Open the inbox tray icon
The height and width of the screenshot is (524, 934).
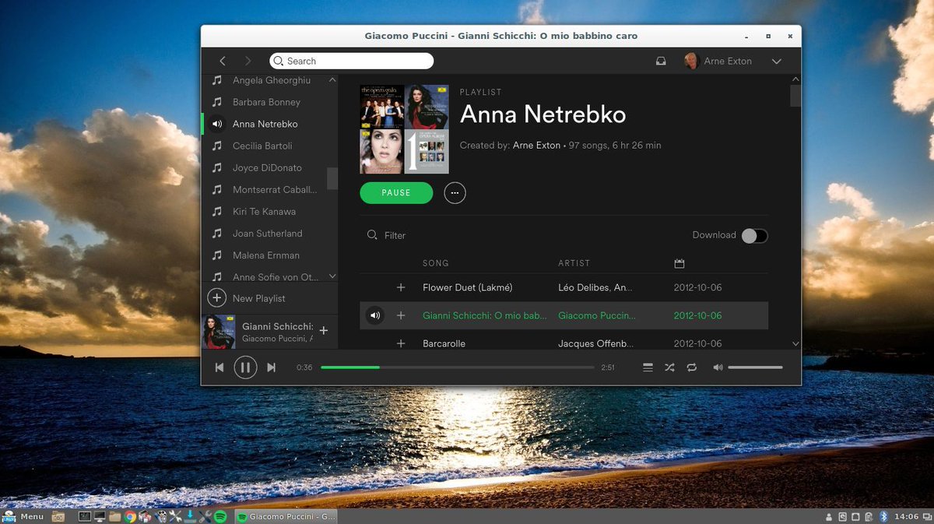click(x=661, y=61)
